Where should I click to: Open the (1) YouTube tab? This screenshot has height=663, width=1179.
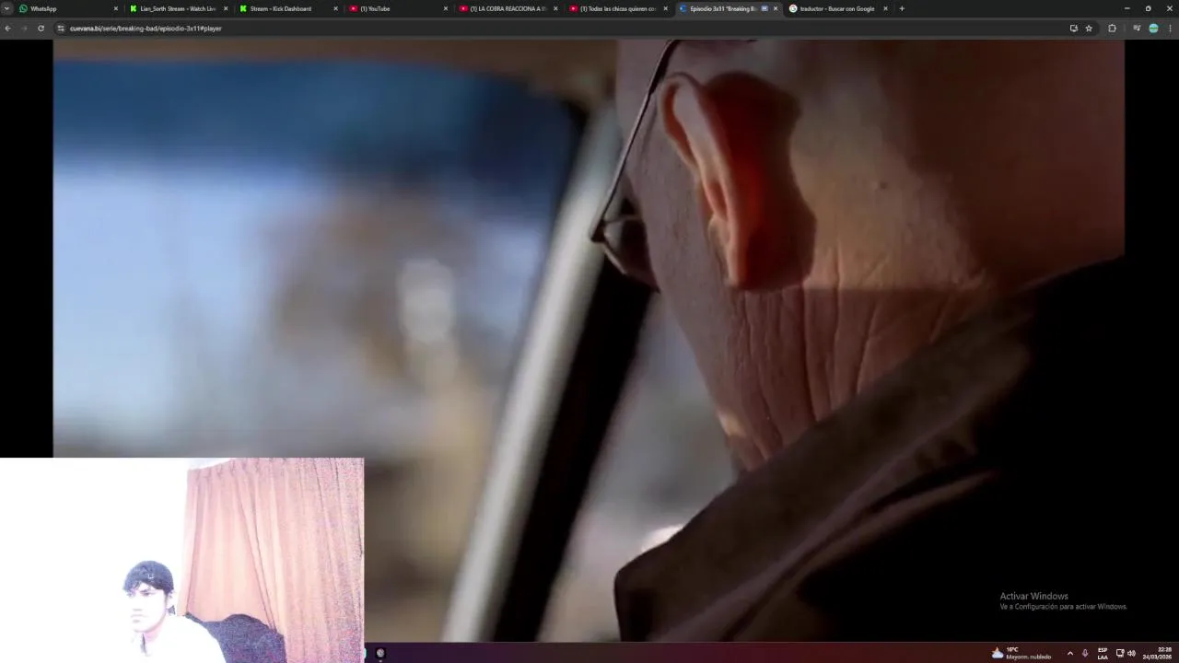coord(398,8)
